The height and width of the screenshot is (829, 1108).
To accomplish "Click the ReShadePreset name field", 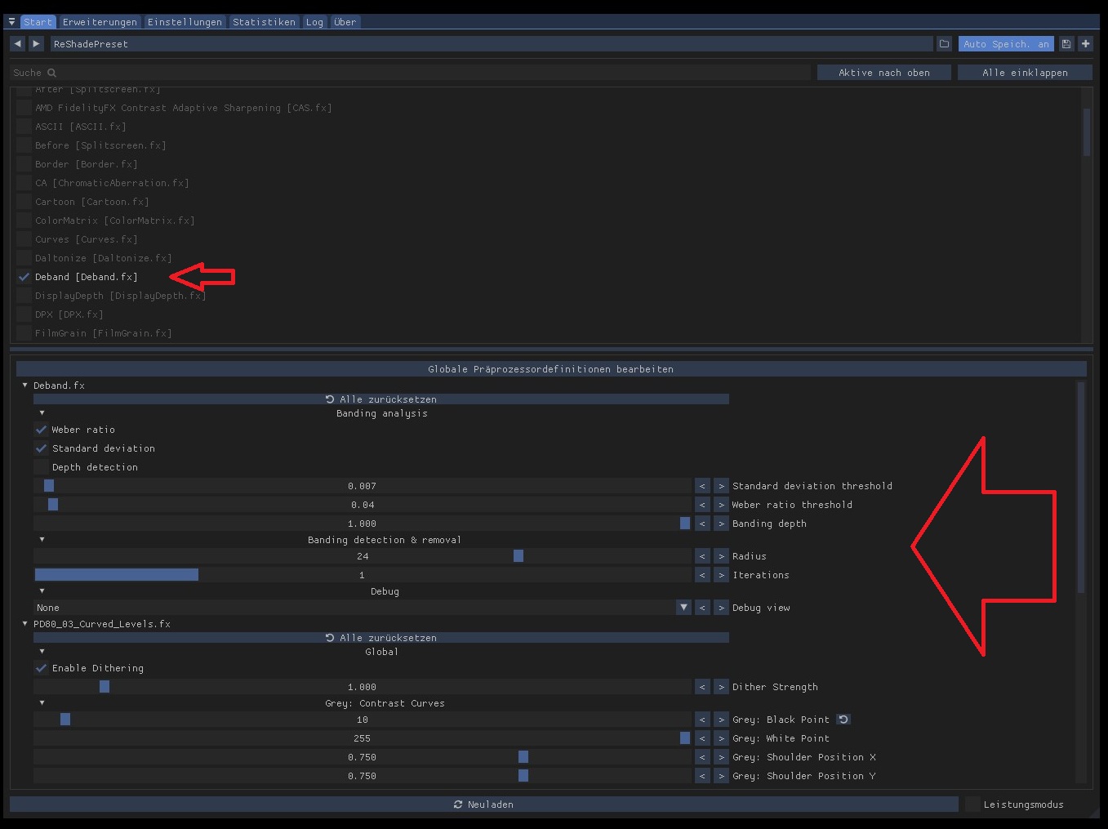I will coord(491,44).
